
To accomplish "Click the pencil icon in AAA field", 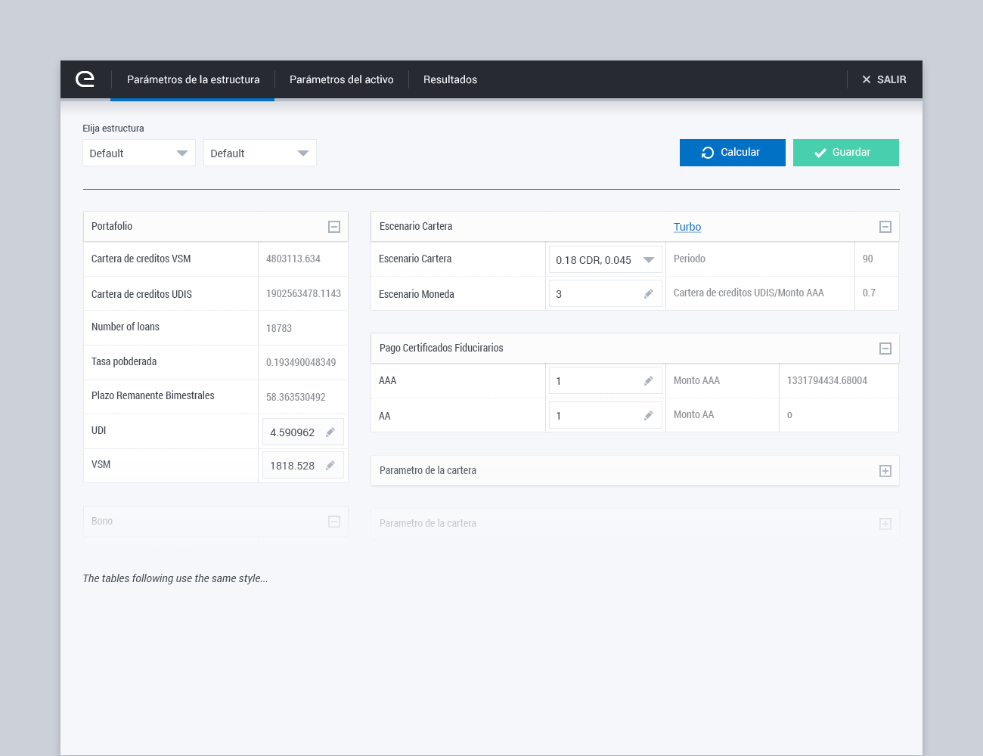I will pyautogui.click(x=649, y=381).
